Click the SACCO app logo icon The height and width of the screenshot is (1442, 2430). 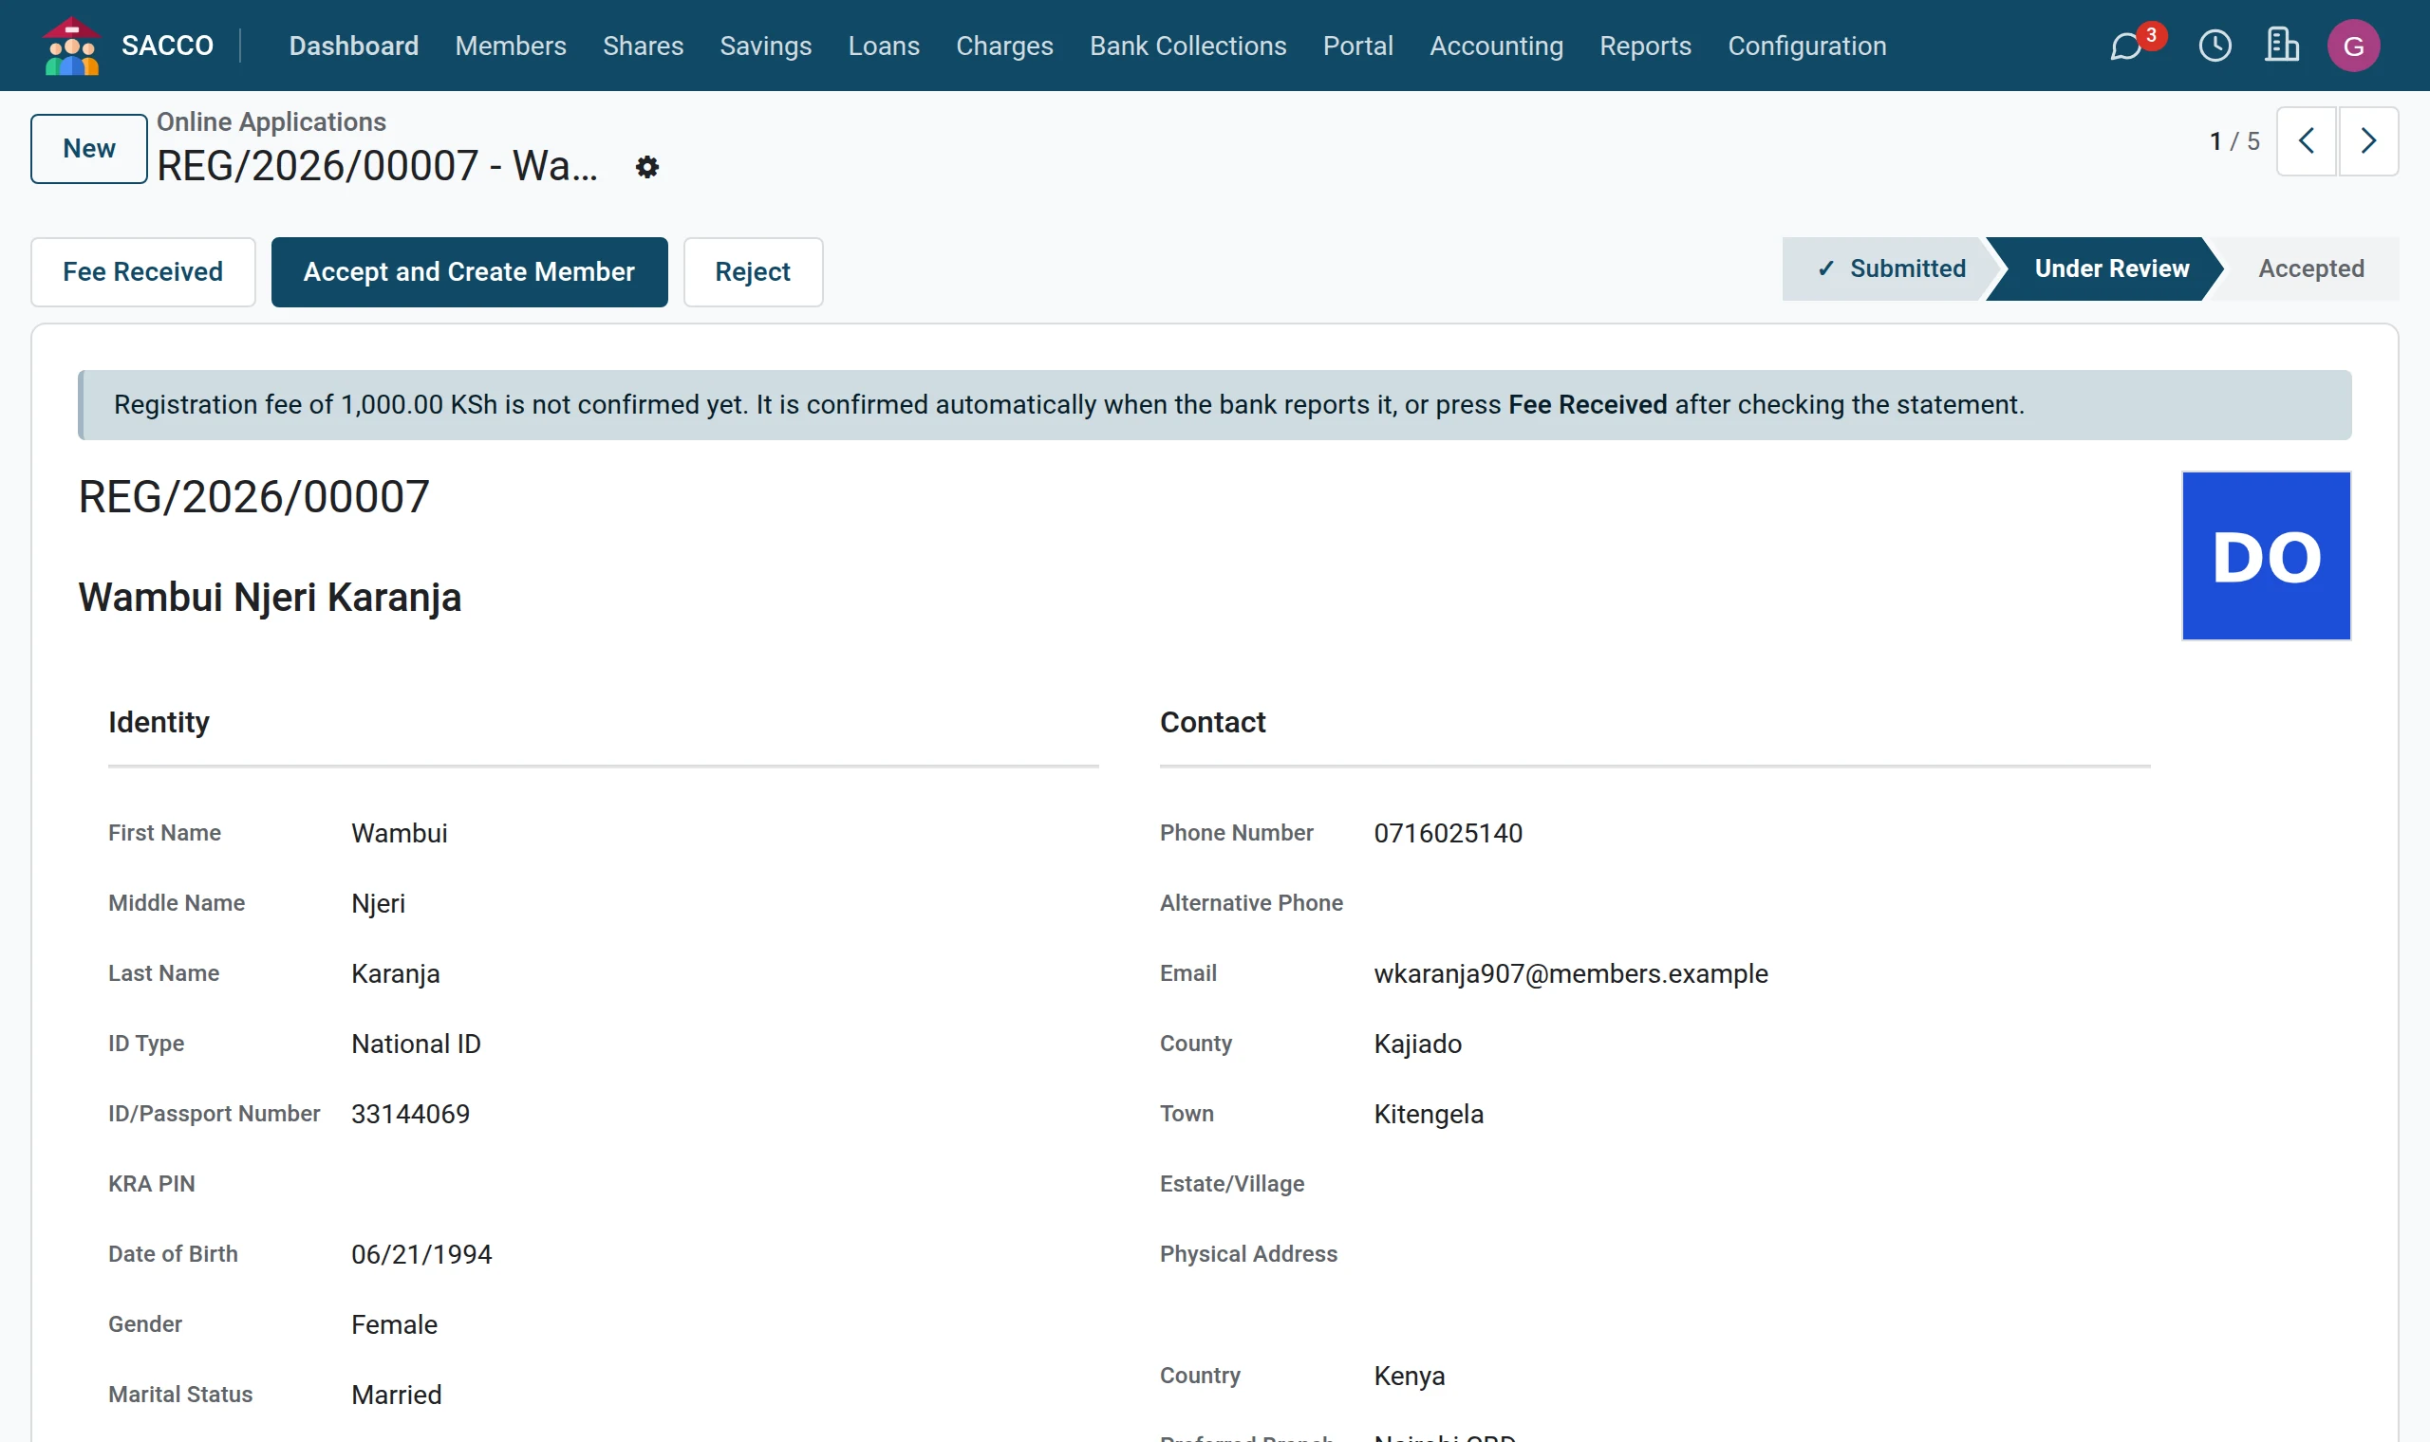(x=72, y=46)
